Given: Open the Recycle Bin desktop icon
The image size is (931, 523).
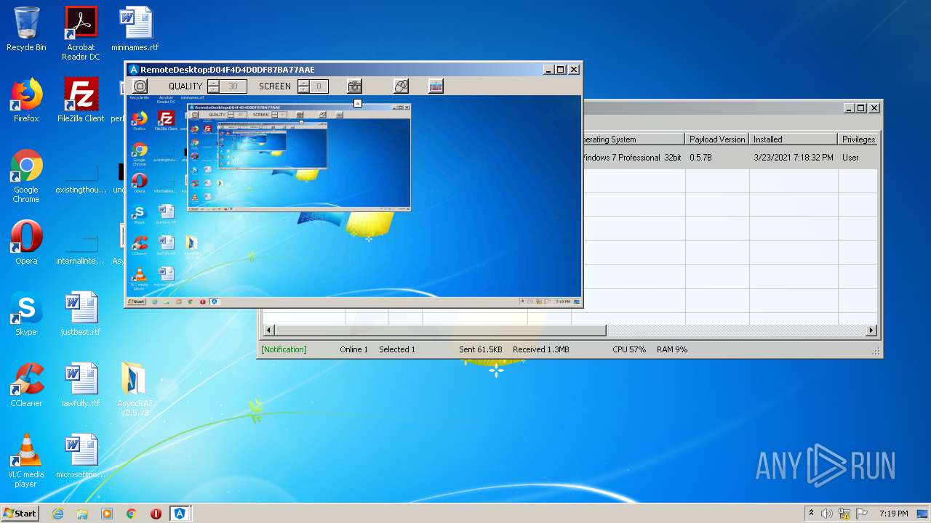Looking at the screenshot, I should (x=26, y=29).
